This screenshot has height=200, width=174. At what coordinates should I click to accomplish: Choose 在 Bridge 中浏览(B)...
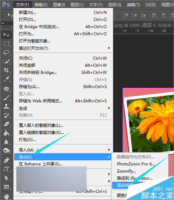click(x=63, y=27)
